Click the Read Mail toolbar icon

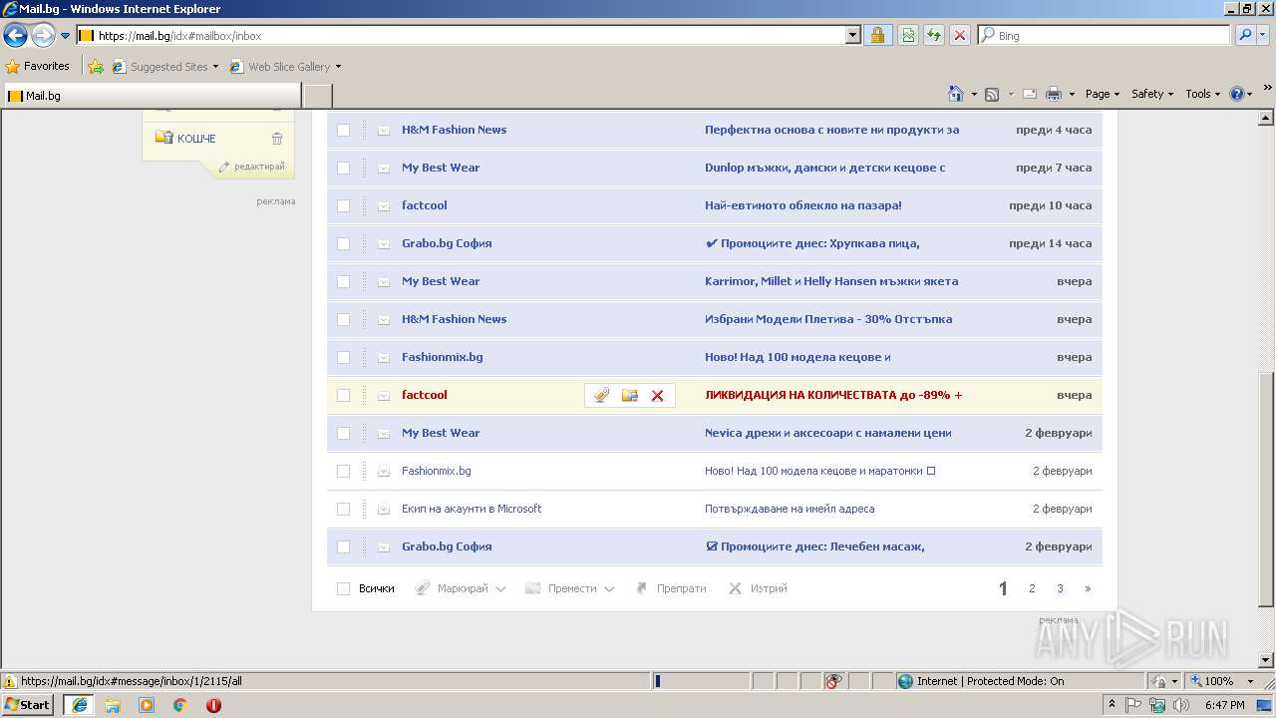point(1029,94)
